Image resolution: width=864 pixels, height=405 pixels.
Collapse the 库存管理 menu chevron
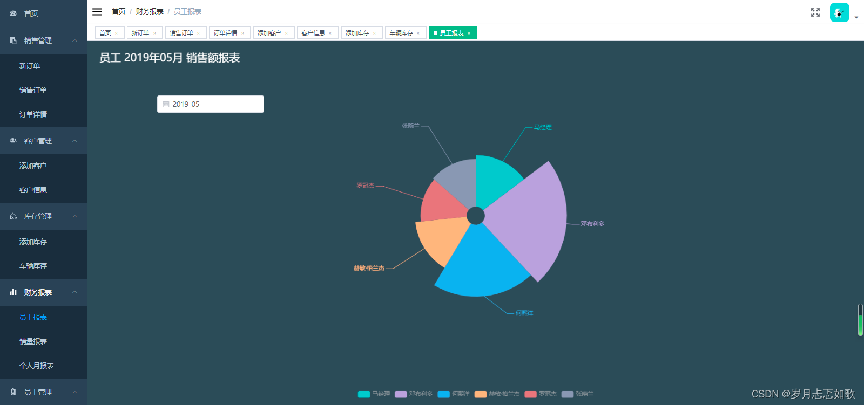75,216
